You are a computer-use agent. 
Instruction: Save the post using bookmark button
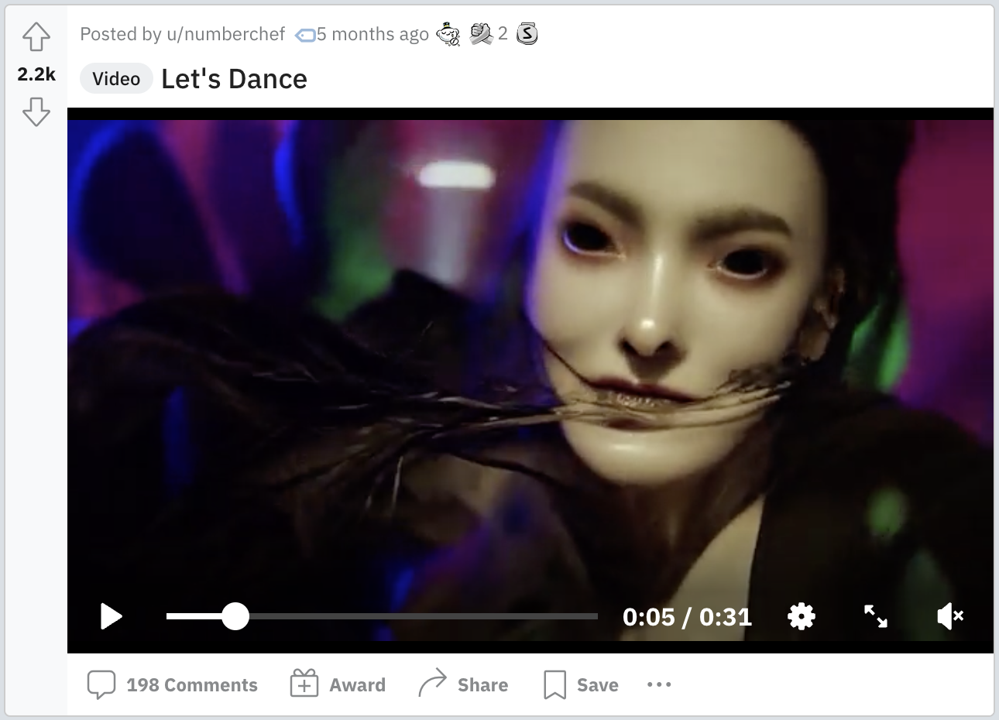tap(581, 685)
